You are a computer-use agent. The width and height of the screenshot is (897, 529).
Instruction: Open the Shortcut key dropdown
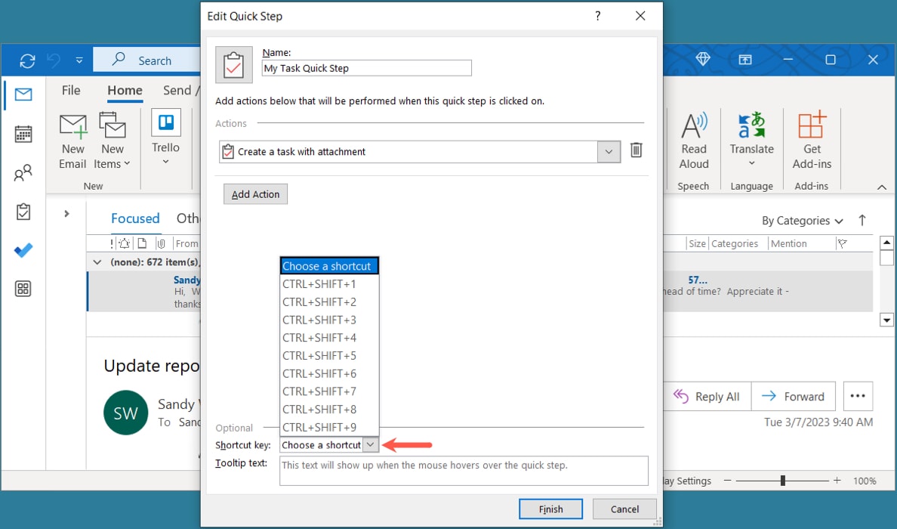pyautogui.click(x=371, y=444)
